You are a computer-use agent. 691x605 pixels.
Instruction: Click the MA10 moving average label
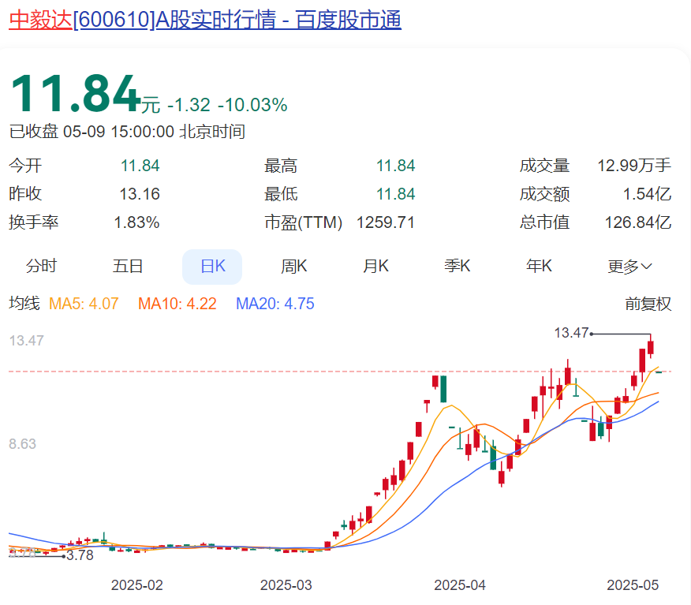click(177, 304)
